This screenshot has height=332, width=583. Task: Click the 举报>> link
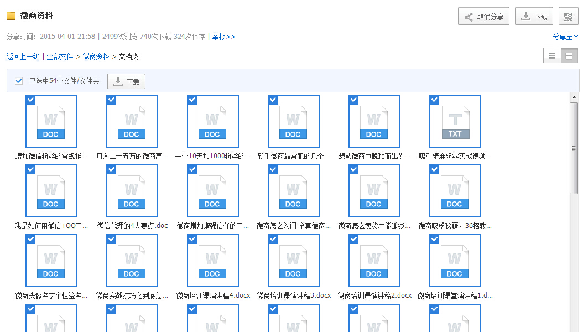coord(223,37)
